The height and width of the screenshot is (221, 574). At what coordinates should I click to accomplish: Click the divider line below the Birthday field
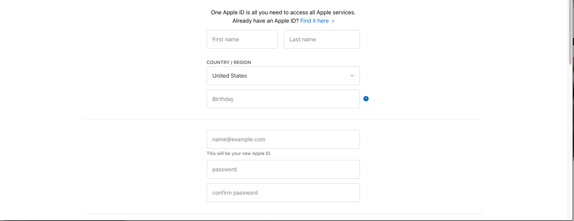[283, 120]
